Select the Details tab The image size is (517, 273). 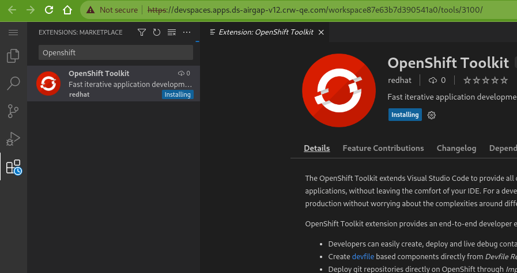pos(317,149)
